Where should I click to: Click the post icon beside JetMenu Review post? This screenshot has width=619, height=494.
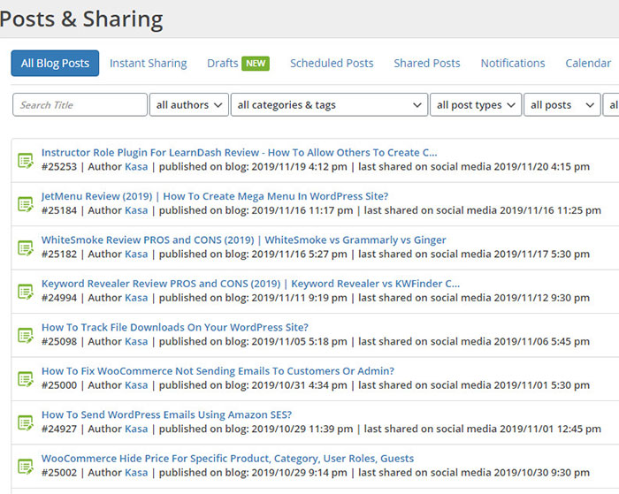pos(26,204)
